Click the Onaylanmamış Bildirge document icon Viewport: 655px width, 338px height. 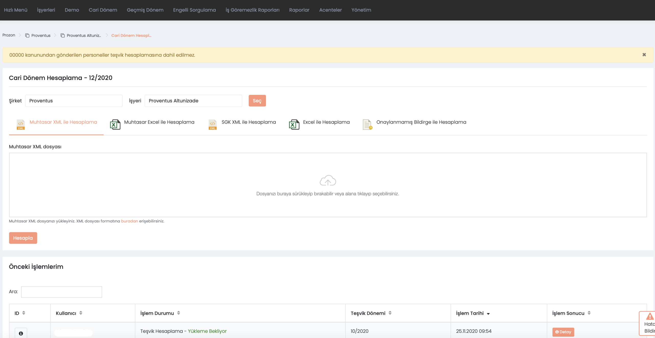(367, 125)
